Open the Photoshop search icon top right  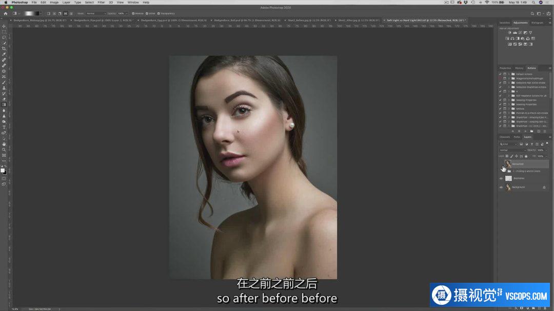[x=532, y=13]
